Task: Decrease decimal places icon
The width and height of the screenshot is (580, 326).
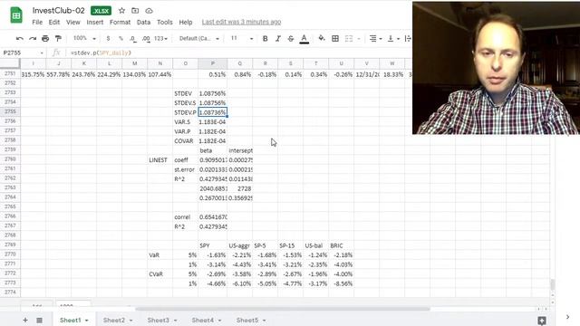Action: point(133,38)
